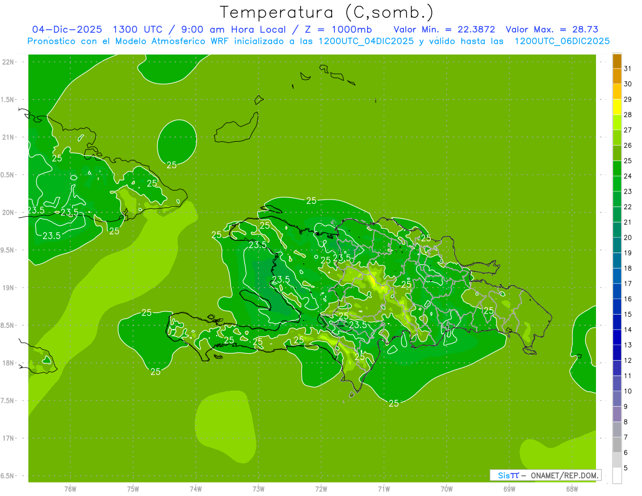This screenshot has width=642, height=496.
Task: Click the colorbar number "10"
Action: 628,391
